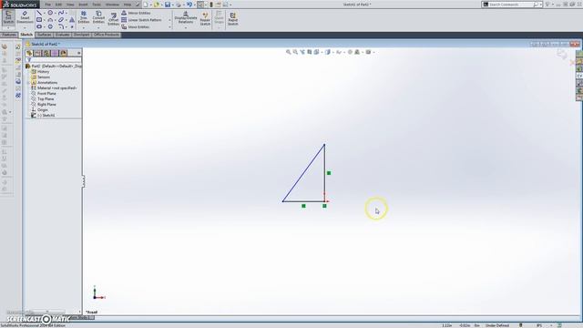Select the Spline sketch tool
This screenshot has height=328, width=583.
pos(61,13)
